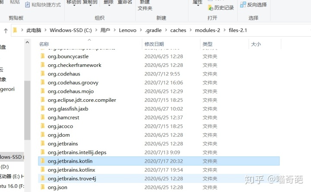
Task: Select Windows-SSD drive in navigation pane
Action: [12, 157]
